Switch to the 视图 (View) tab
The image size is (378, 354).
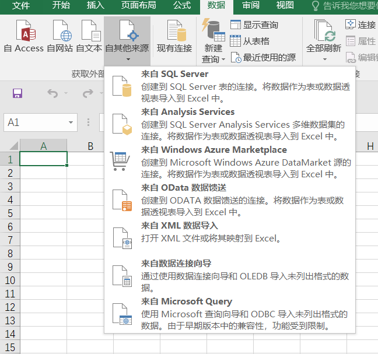pyautogui.click(x=285, y=6)
